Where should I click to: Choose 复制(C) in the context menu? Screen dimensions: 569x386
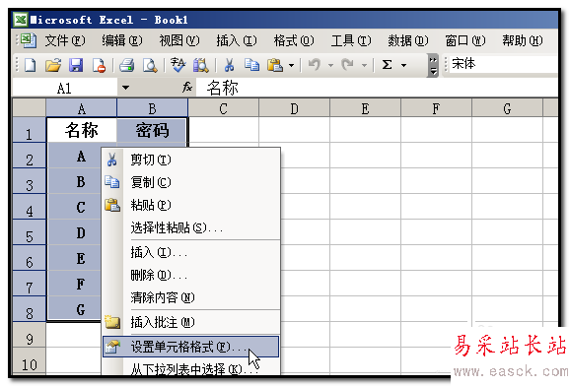point(191,182)
